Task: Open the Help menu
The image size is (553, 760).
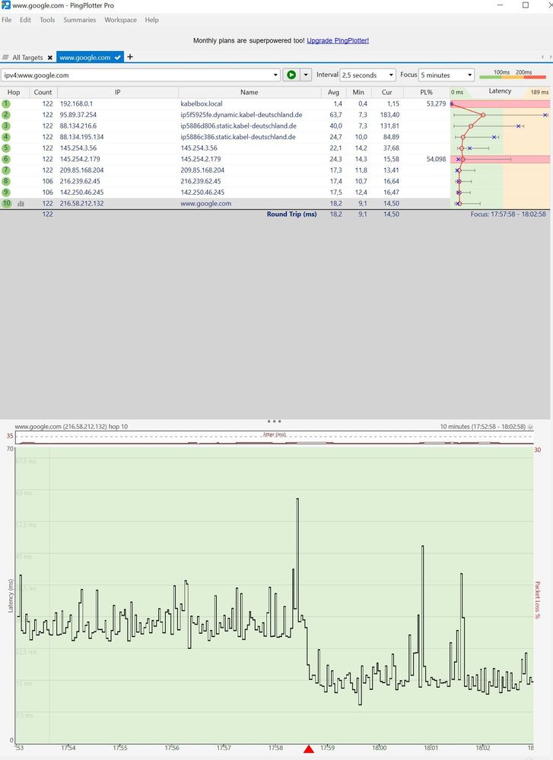Action: click(x=151, y=20)
